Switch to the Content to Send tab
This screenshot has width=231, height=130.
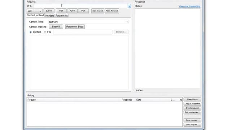click(x=35, y=15)
